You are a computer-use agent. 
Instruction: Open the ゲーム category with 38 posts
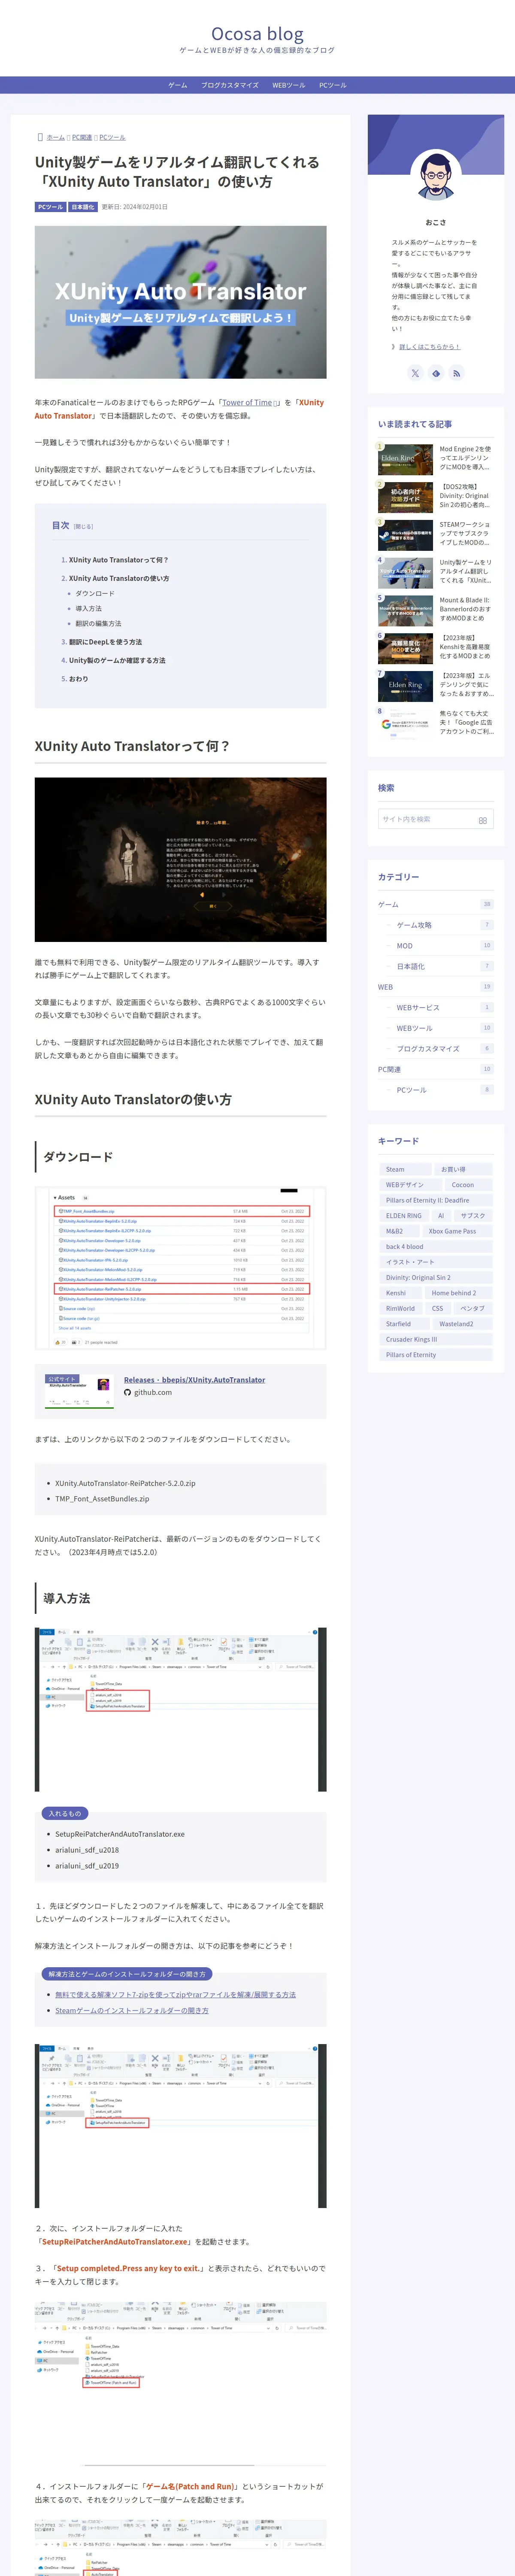(x=435, y=904)
